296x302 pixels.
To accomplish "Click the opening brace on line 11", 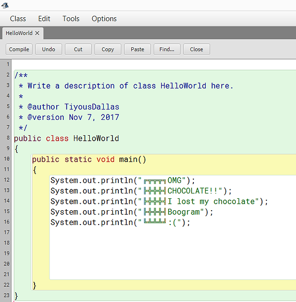I will [35, 170].
